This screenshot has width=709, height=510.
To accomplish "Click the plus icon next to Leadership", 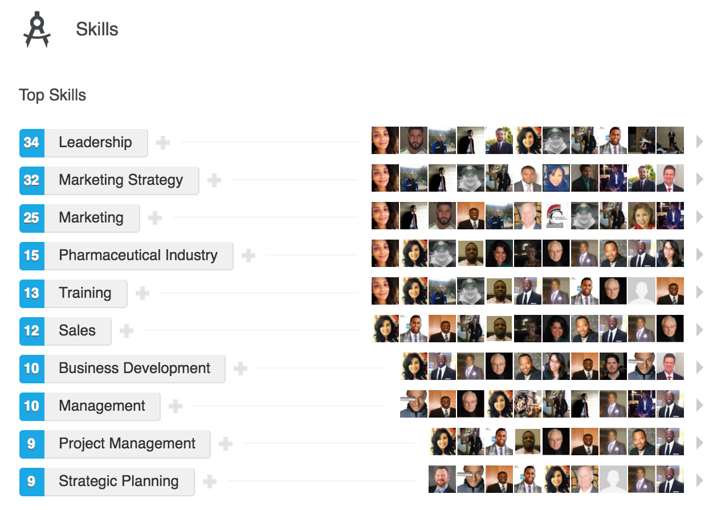I will click(163, 143).
